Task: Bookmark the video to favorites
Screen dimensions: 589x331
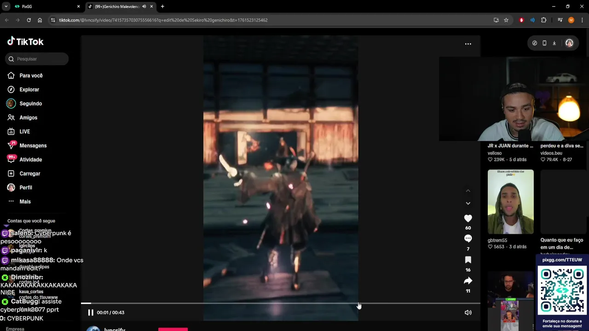Action: (x=468, y=260)
